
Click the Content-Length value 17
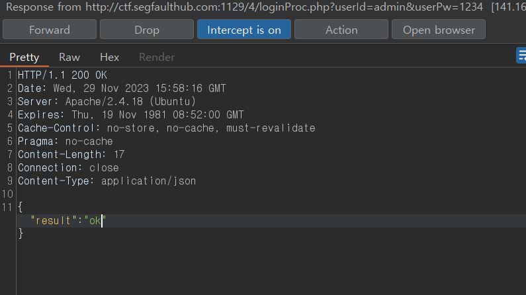[119, 155]
